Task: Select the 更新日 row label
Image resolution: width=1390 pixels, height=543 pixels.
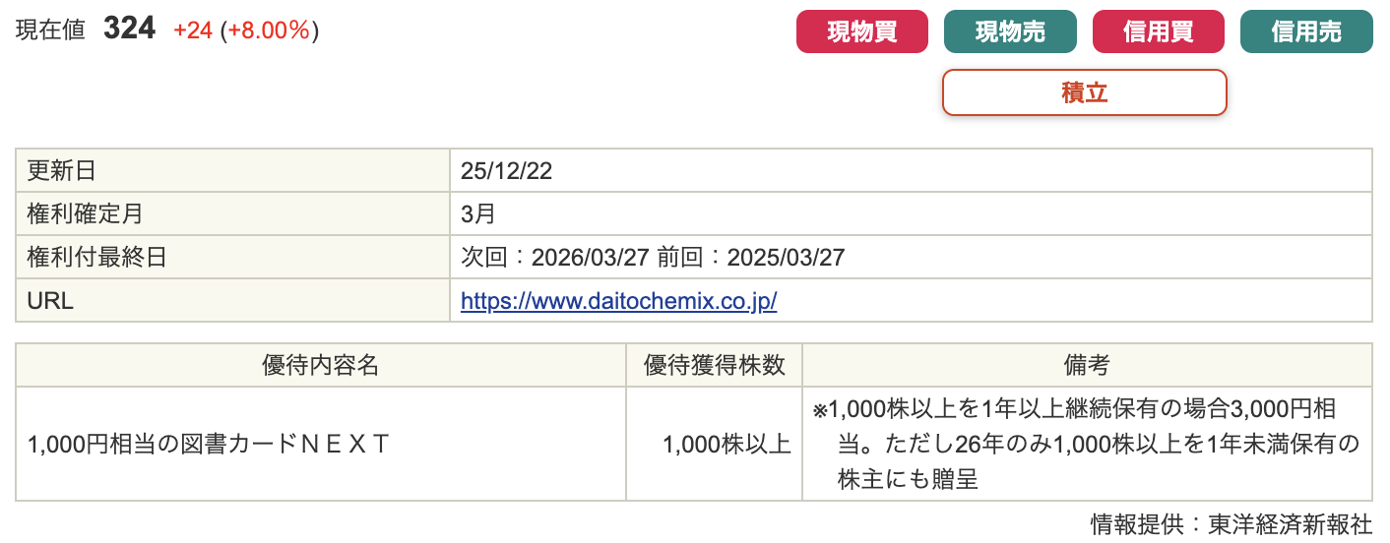Action: click(62, 171)
